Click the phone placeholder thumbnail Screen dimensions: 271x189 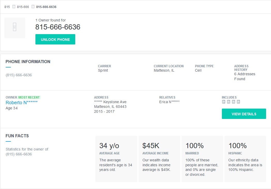15,28
